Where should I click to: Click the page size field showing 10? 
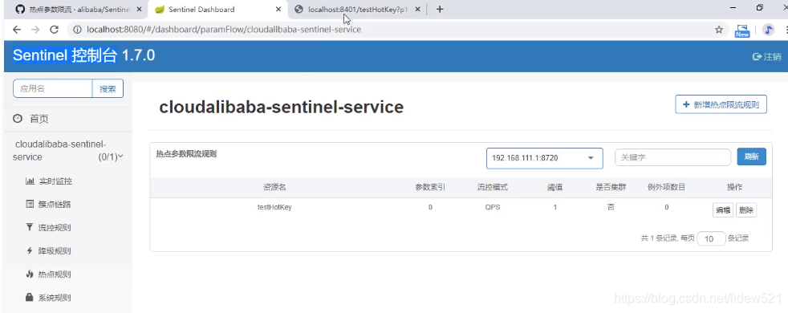pos(711,238)
